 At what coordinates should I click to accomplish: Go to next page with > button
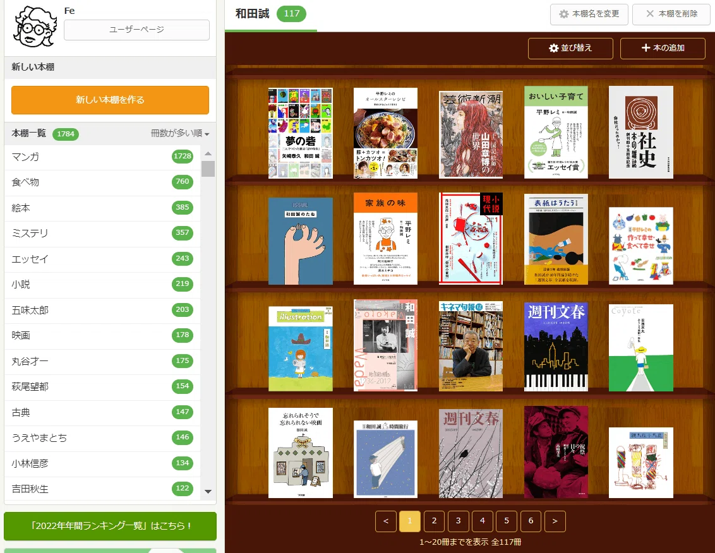tap(555, 521)
